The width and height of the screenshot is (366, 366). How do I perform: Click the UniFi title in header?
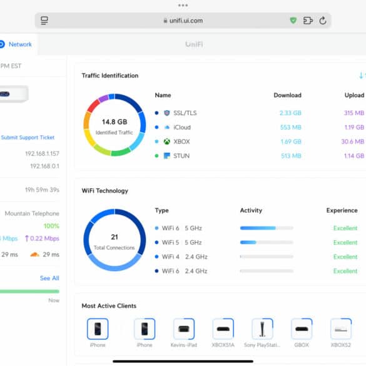click(x=194, y=44)
